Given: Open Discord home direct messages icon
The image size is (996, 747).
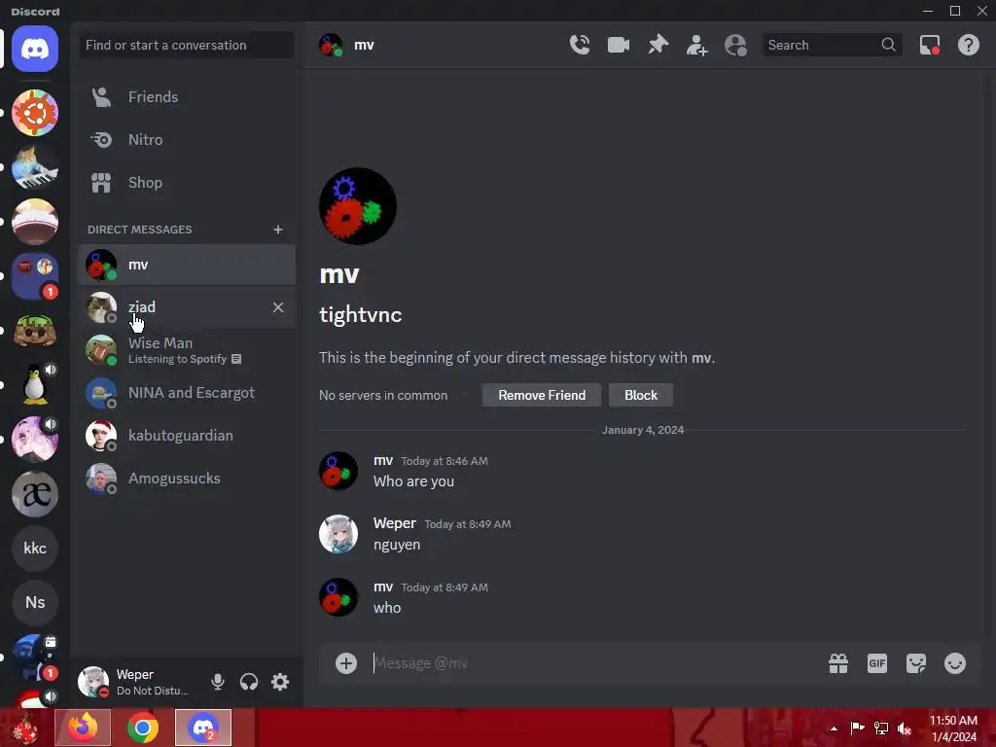Looking at the screenshot, I should pos(35,49).
